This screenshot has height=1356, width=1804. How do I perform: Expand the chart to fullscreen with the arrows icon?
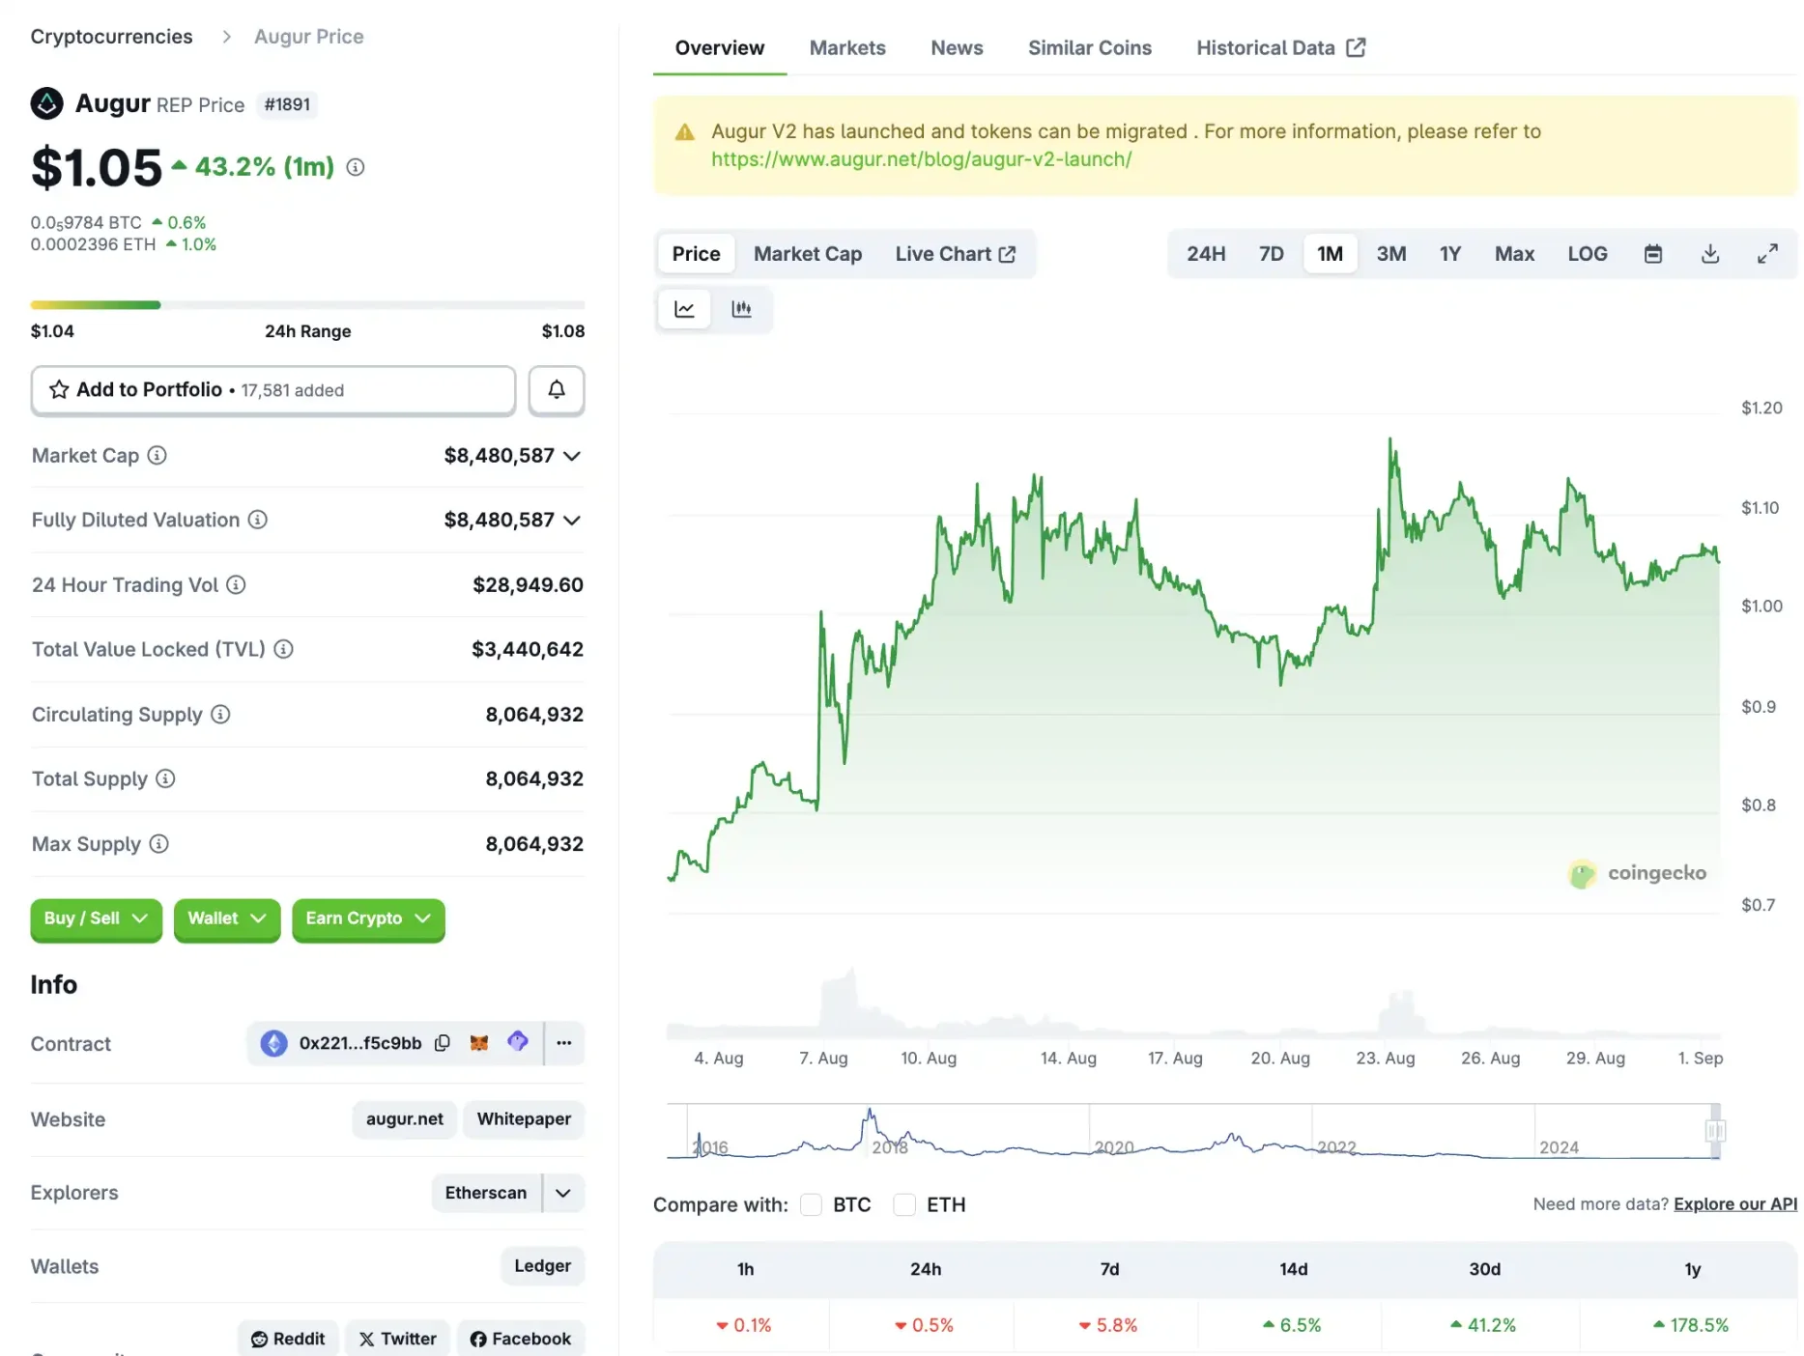click(1769, 253)
